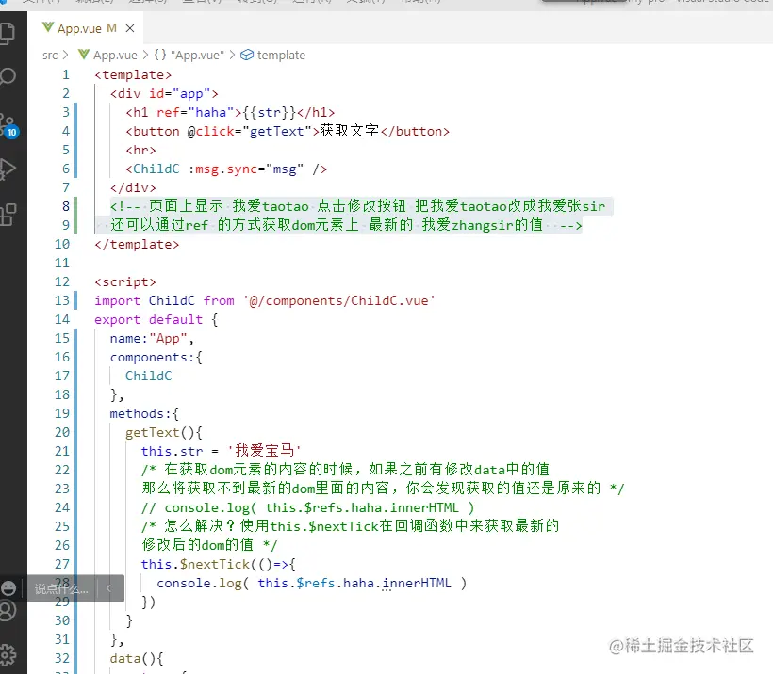This screenshot has height=674, width=773.
Task: Click the App.vue breadcrumb with the Vue icon
Action: tap(107, 56)
